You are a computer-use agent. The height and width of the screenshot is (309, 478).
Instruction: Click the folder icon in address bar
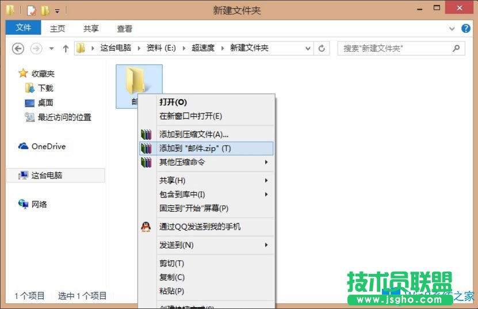point(81,48)
